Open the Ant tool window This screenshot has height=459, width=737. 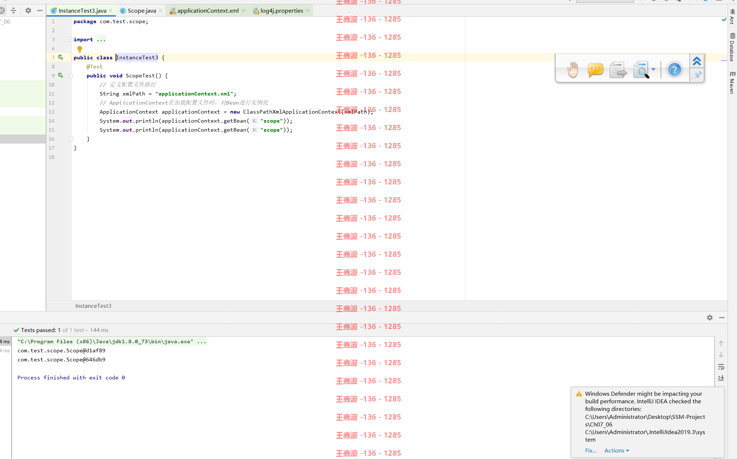732,16
